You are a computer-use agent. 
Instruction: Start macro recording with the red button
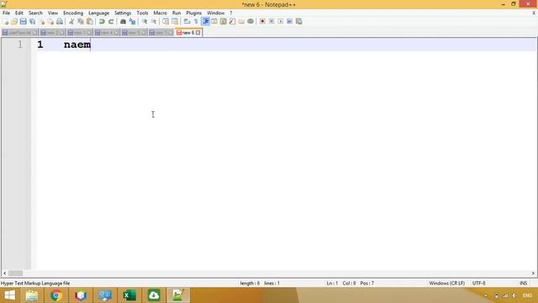262,21
